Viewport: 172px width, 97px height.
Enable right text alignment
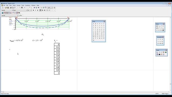click(45, 10)
